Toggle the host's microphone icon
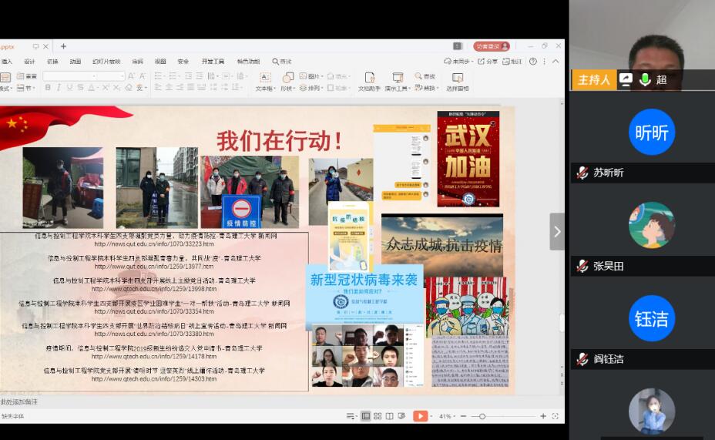The height and width of the screenshot is (440, 715). tap(644, 79)
